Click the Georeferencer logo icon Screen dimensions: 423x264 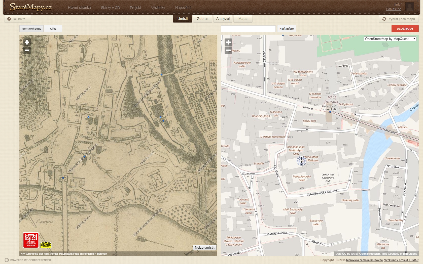click(x=7, y=260)
